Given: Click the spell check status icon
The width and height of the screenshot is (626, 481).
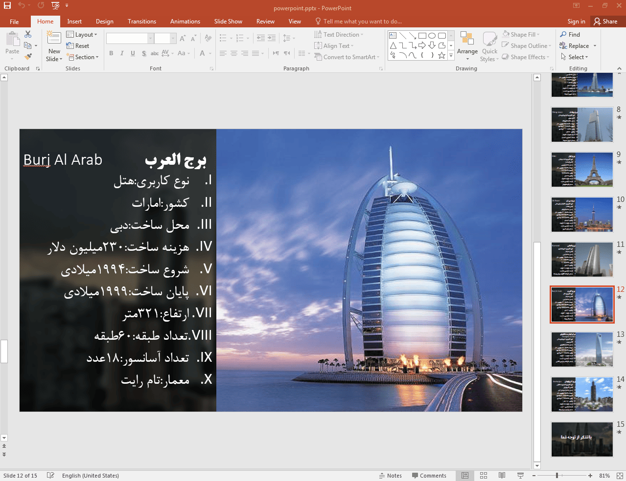Looking at the screenshot, I should 50,476.
